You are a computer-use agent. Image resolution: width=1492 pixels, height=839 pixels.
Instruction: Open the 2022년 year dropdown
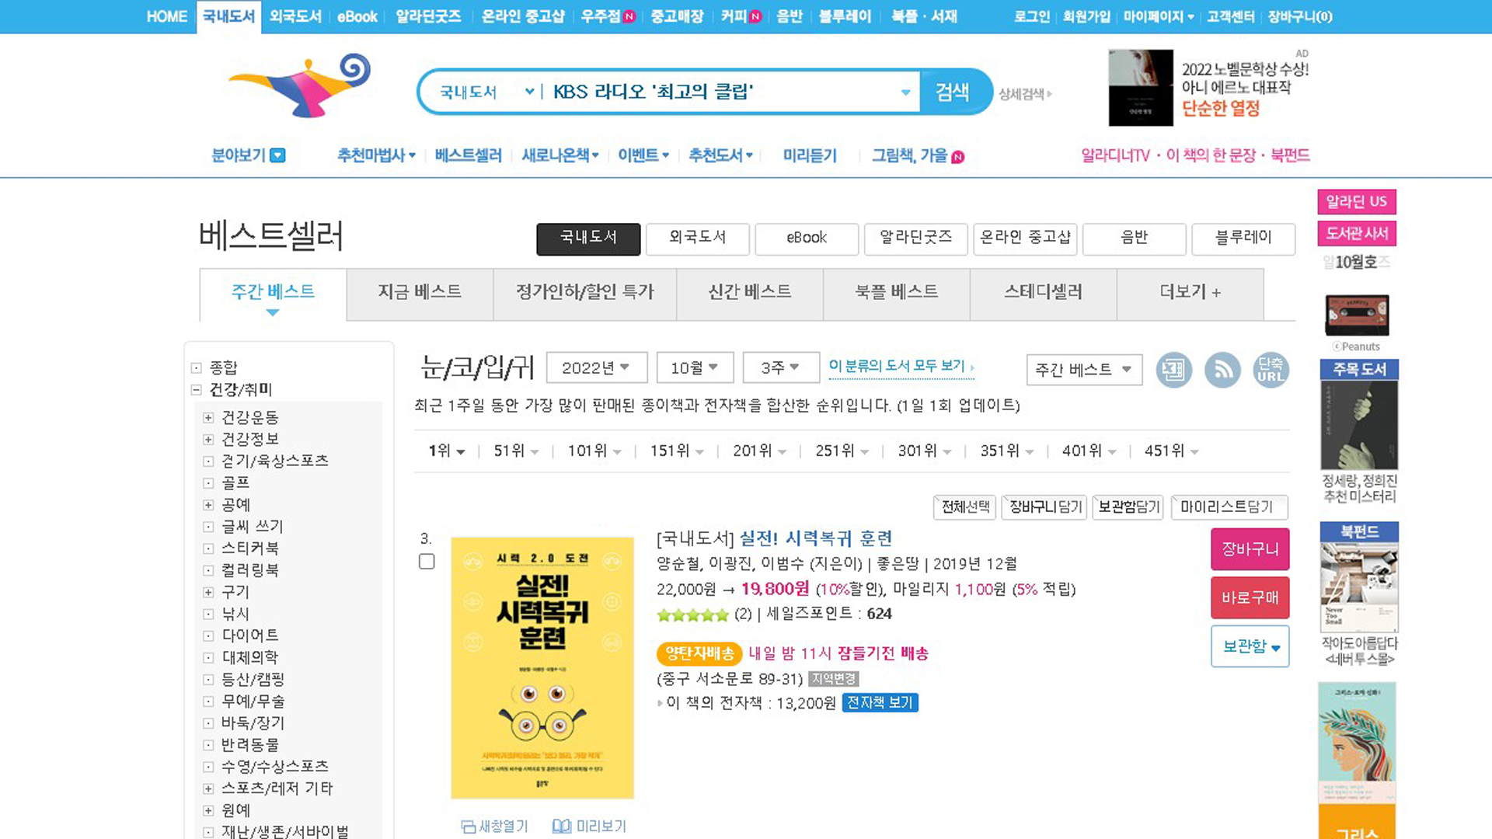(x=596, y=367)
